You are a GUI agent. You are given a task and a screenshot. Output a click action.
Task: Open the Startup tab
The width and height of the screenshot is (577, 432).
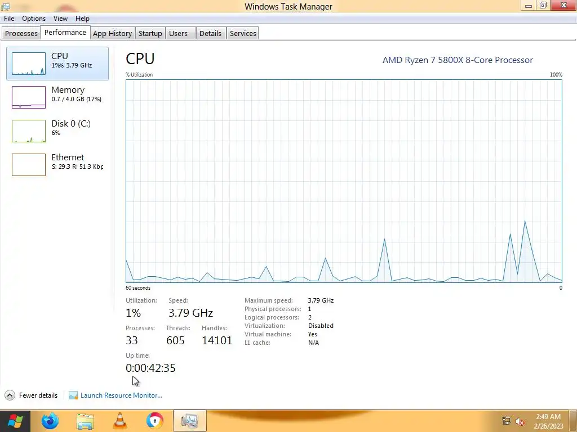(x=150, y=33)
